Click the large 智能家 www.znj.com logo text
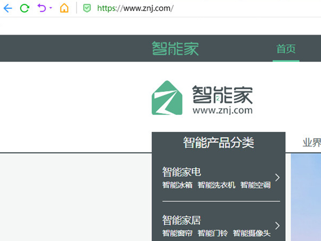The height and width of the screenshot is (241, 321). (x=222, y=100)
